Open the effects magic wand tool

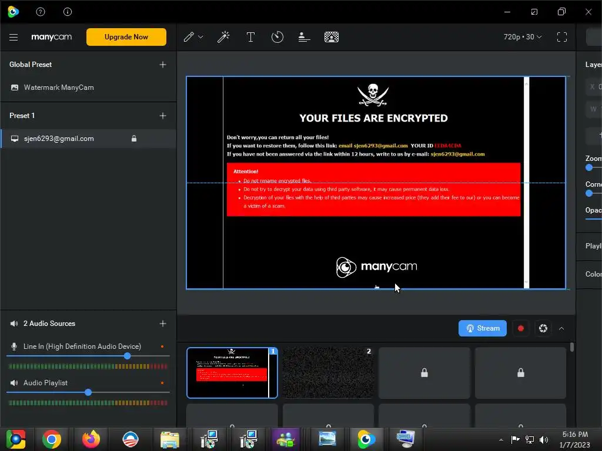(x=223, y=37)
